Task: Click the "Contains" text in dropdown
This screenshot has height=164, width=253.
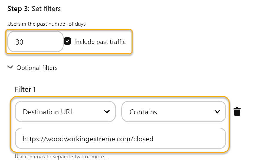Action: click(143, 112)
